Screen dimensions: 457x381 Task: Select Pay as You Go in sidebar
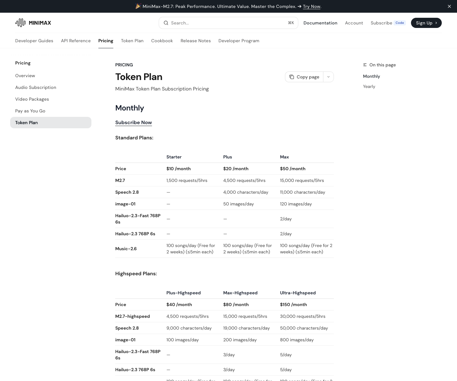tap(30, 111)
